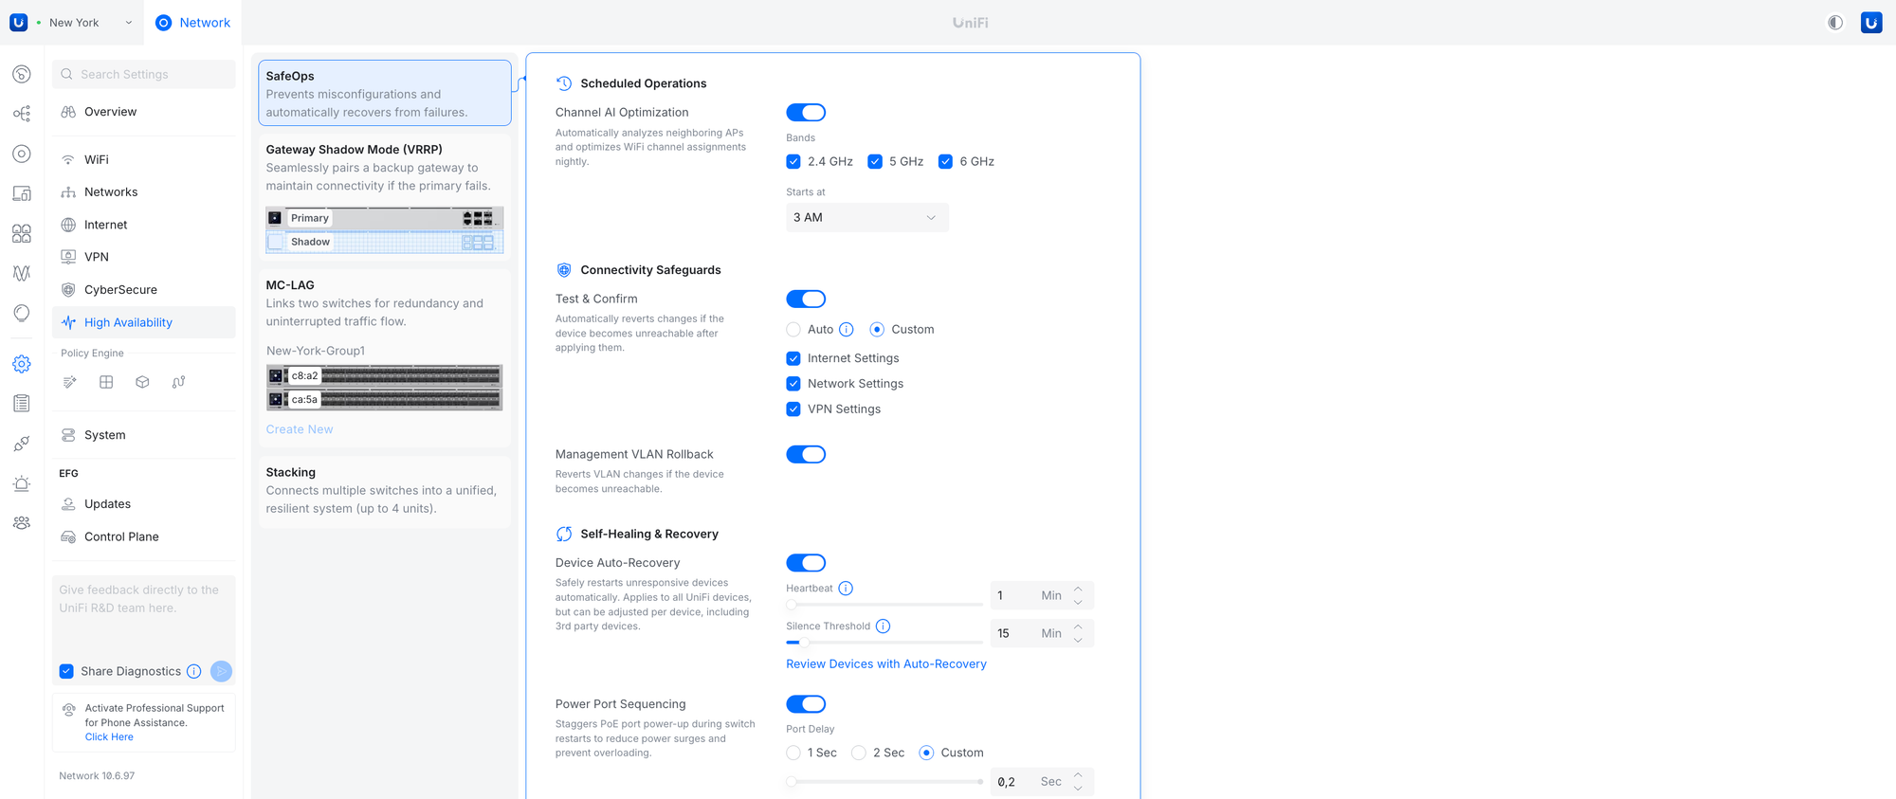
Task: Increase the Heartbeat minutes stepper
Action: tap(1078, 589)
